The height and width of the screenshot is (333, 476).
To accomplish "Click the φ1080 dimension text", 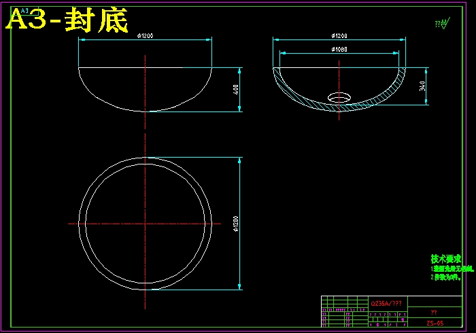I will pos(339,49).
